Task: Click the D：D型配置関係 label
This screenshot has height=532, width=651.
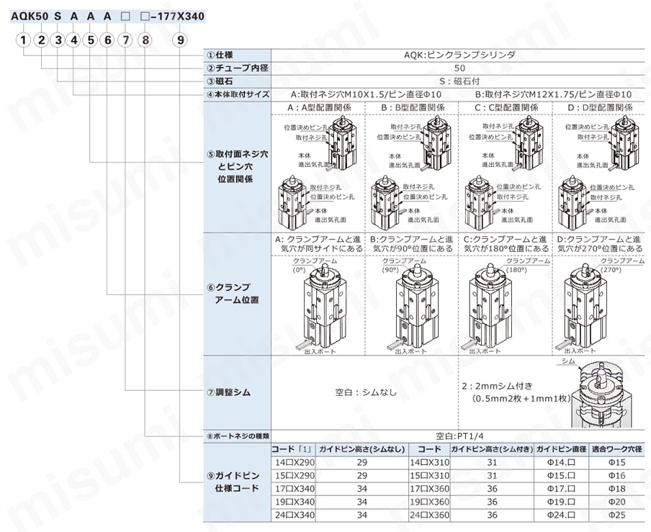Action: coord(600,107)
